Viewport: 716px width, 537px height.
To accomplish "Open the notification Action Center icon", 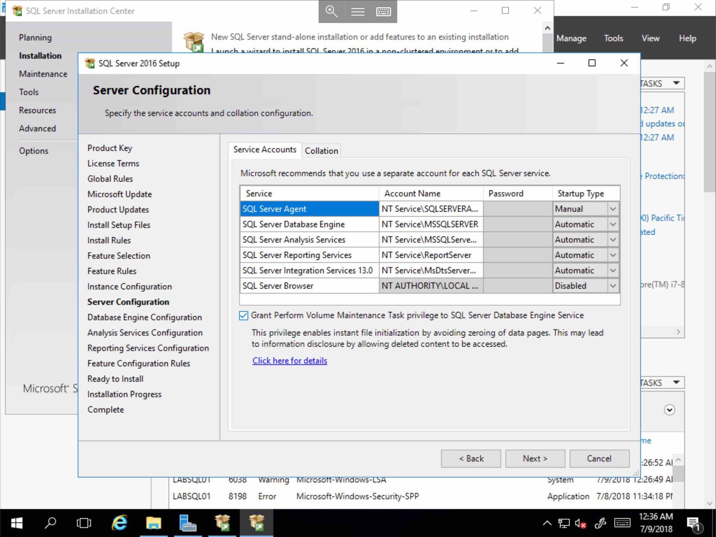I will coord(695,524).
